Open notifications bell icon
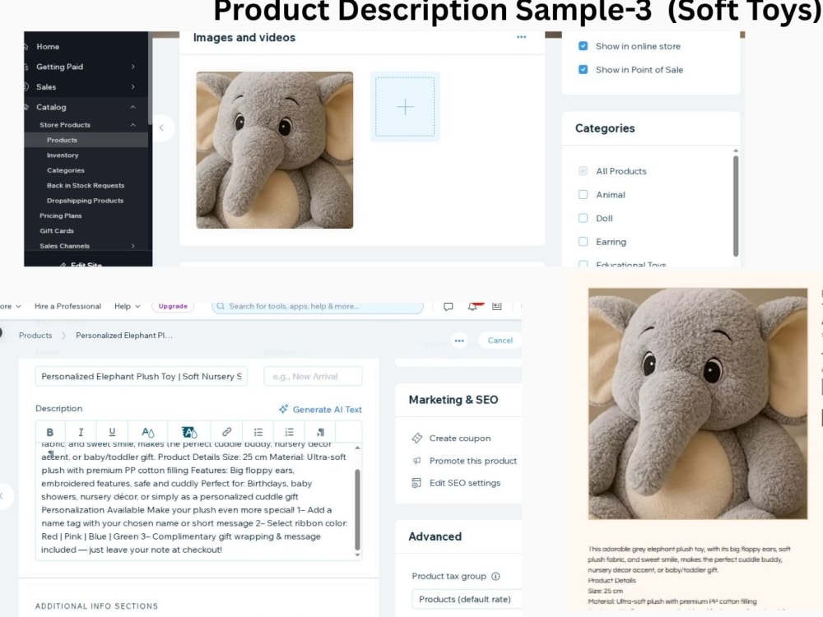The width and height of the screenshot is (823, 617). [x=472, y=307]
